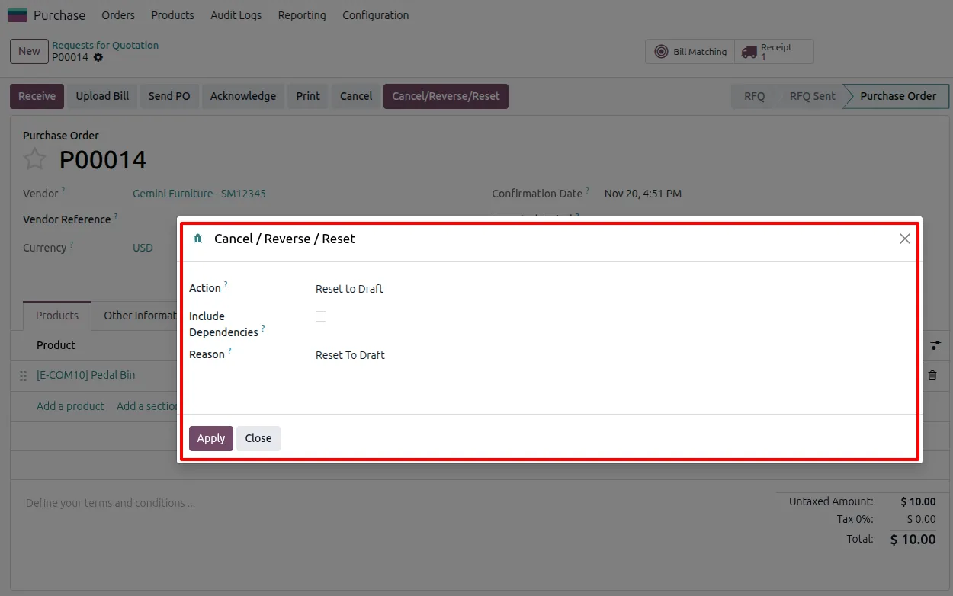Click the Vendor label help question mark
Screen dimensions: 953x596
[x=63, y=191]
